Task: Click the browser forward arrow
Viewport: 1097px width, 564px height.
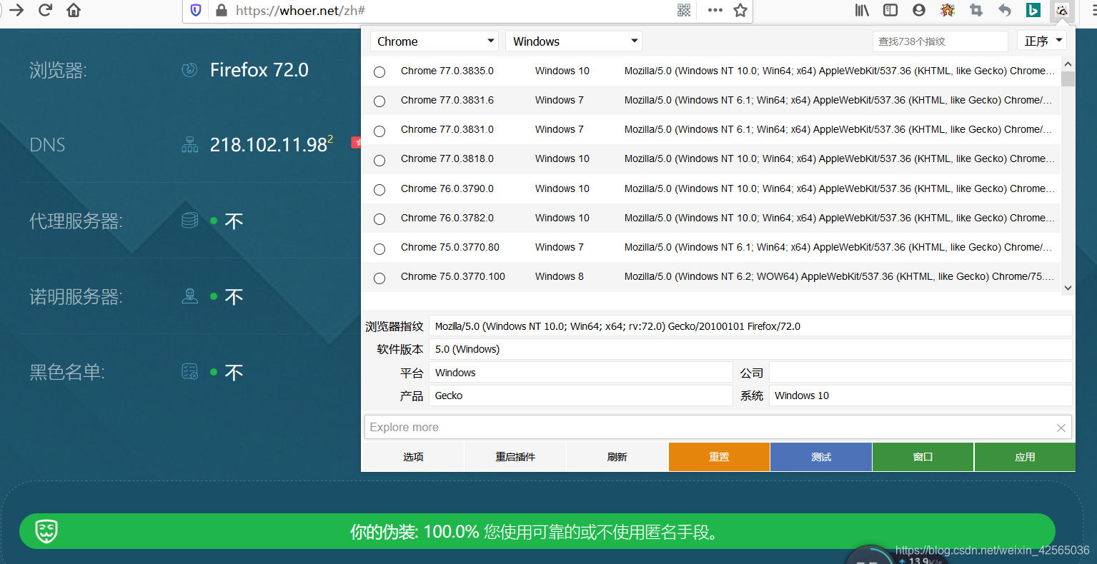Action: pyautogui.click(x=16, y=10)
